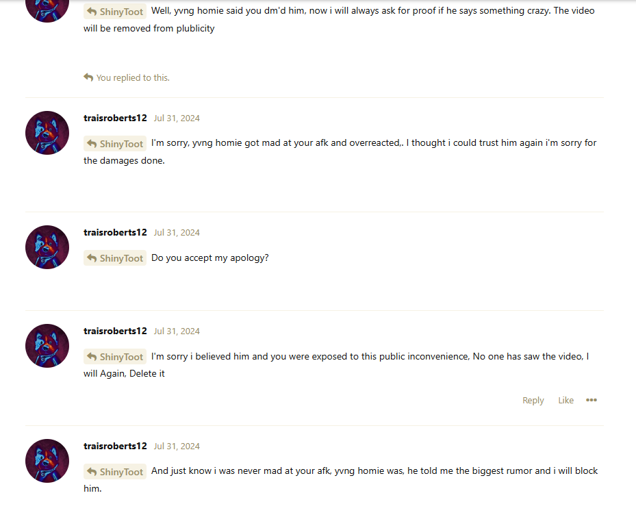The height and width of the screenshot is (528, 636).
Task: Open the three-dots more options menu
Action: 592,401
